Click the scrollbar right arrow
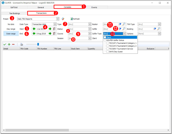 tap(168, 130)
